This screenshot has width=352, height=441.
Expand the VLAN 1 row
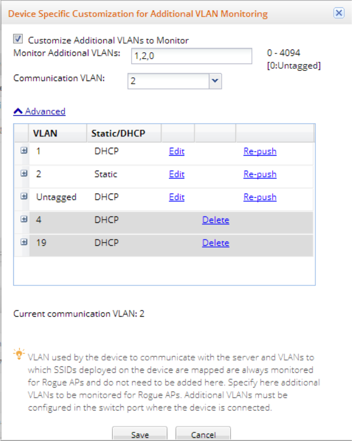pyautogui.click(x=23, y=151)
